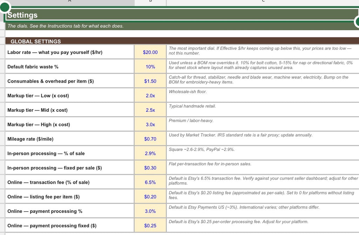Select the note on Etsy's $0.20 listing fee

pyautogui.click(x=263, y=196)
